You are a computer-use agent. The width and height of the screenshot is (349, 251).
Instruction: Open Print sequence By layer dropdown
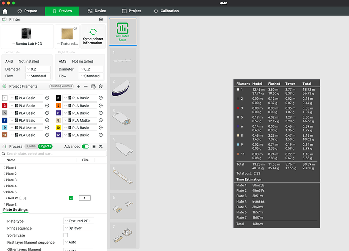[78, 228]
